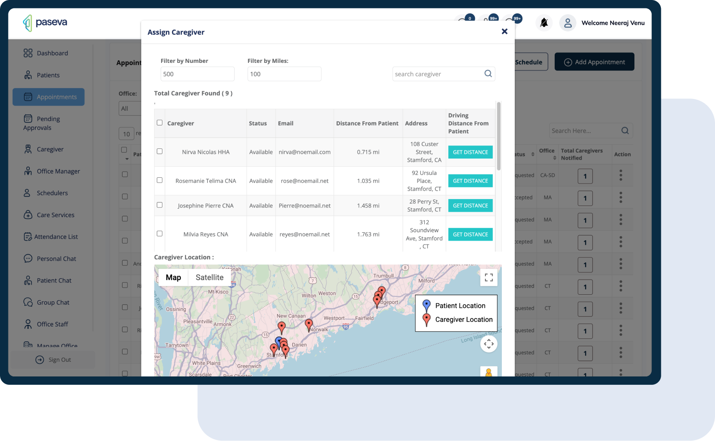Click email nirva@noemail.com cell
Screen dimensions: 715x441
[x=305, y=152]
